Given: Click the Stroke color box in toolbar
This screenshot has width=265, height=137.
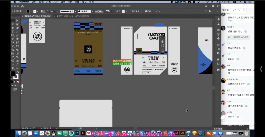Looking at the screenshot, I should click(16, 77).
